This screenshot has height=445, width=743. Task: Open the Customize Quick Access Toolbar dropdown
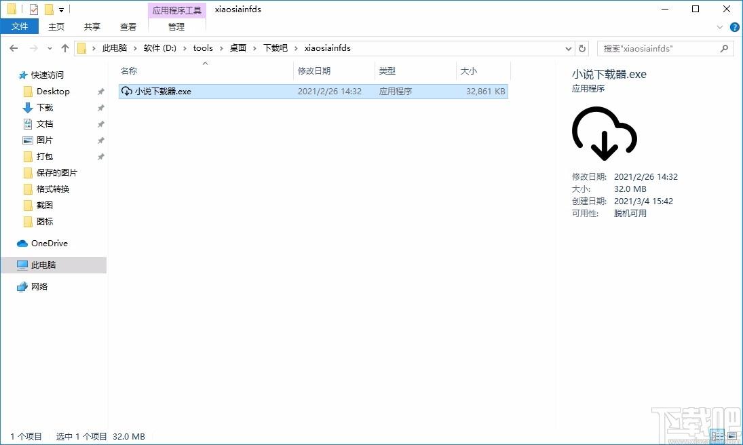point(62,9)
